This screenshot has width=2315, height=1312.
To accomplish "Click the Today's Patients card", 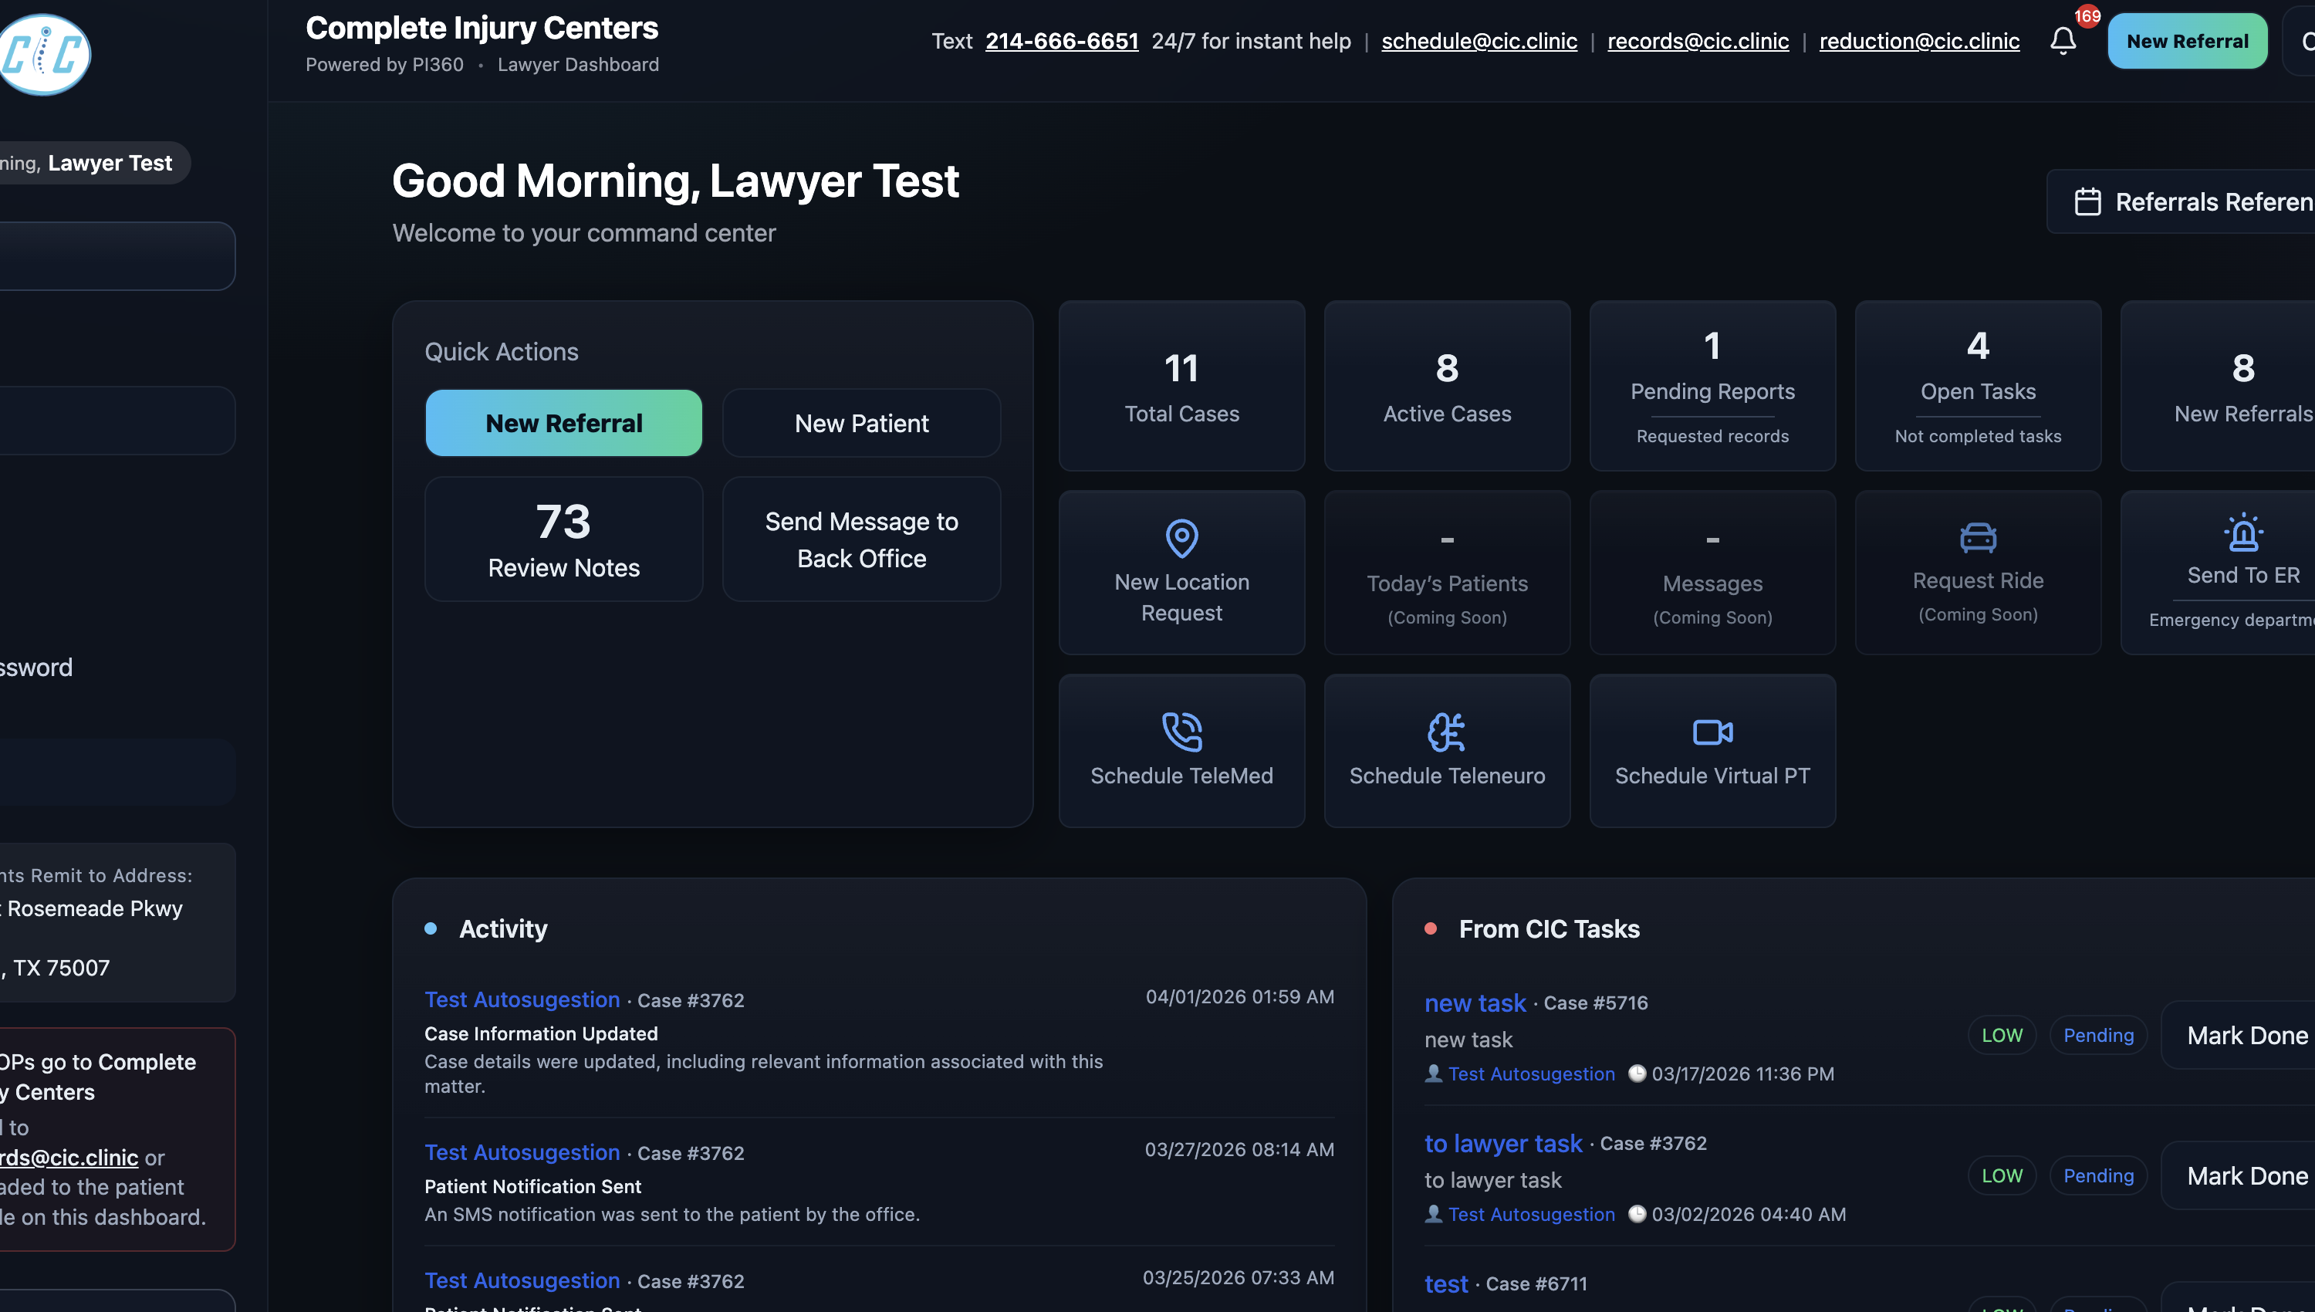I will (x=1447, y=572).
